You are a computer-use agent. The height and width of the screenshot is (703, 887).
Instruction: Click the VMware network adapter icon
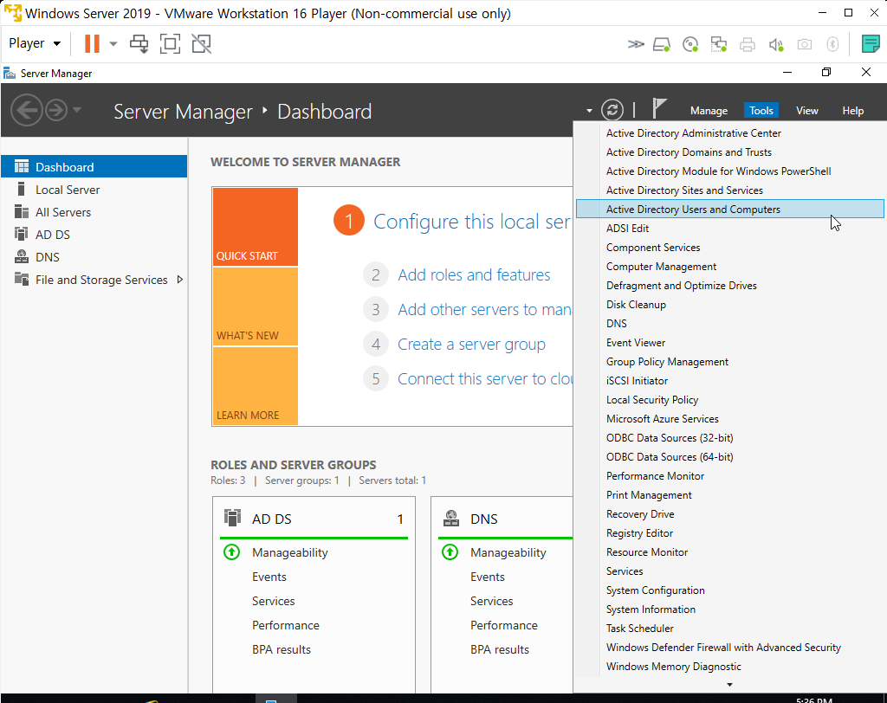pyautogui.click(x=718, y=44)
